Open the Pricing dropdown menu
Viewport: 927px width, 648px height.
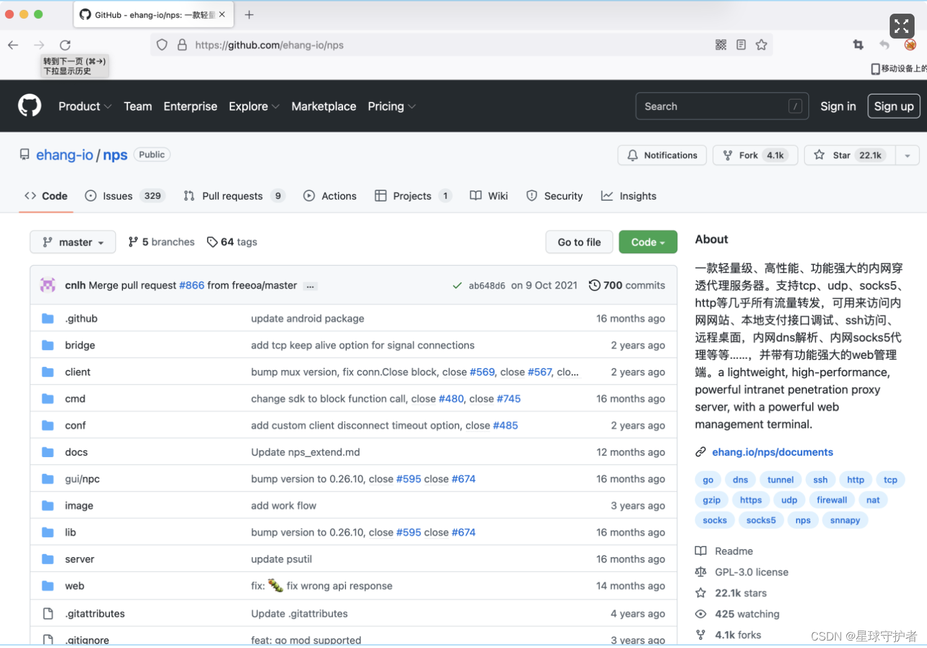(391, 106)
